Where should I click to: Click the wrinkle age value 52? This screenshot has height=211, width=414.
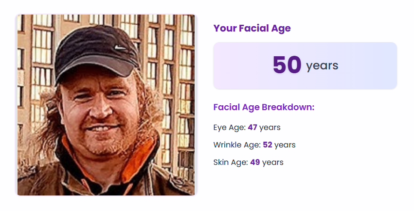tap(267, 145)
